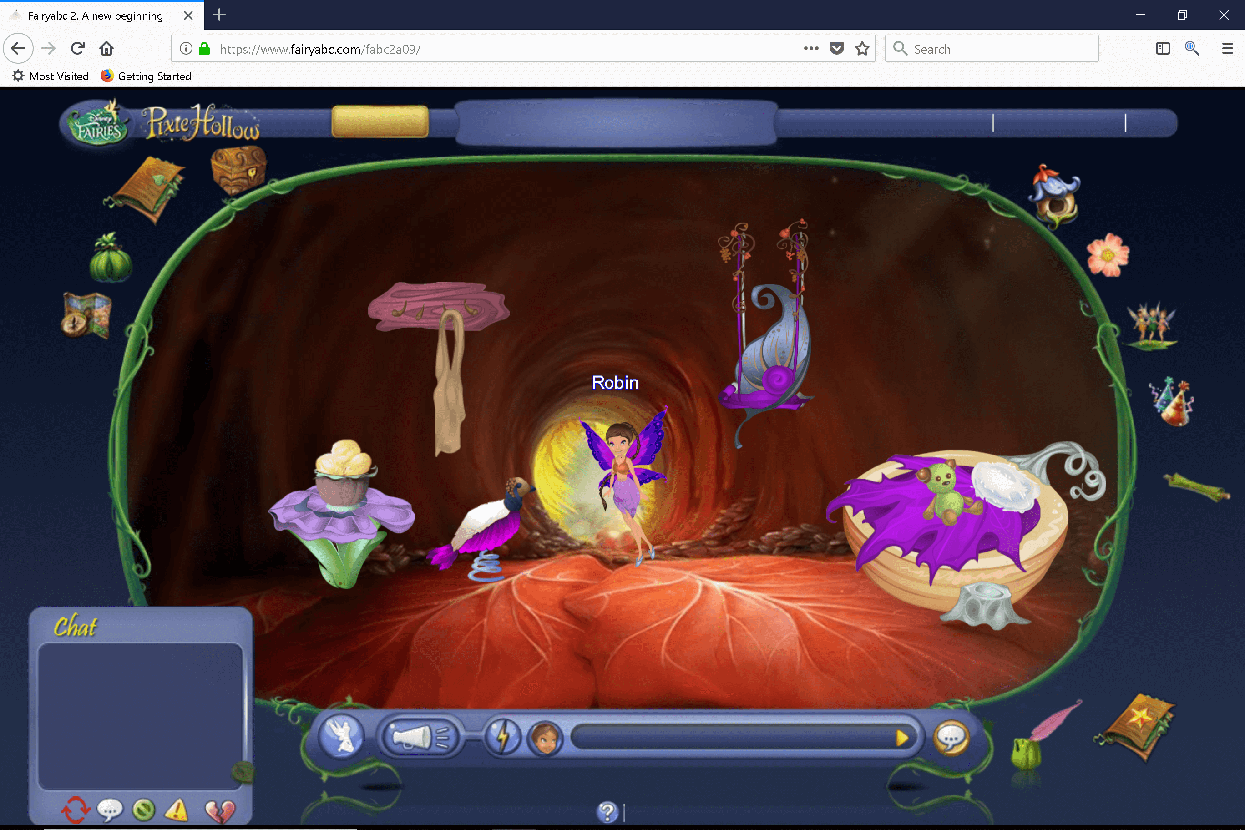Select the fairy silhouette emote icon
This screenshot has height=830, width=1245.
click(341, 737)
